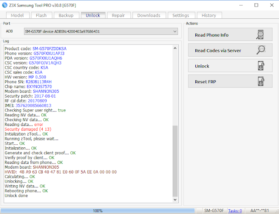Image resolution: width=279 pixels, height=214 pixels.
Task: Click the Reading data... error line
Action: 24,125
